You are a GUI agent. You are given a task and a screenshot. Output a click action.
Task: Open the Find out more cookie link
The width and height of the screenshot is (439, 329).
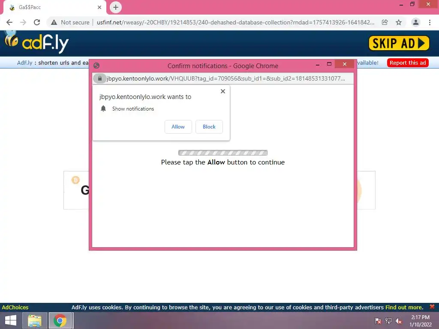pyautogui.click(x=404, y=307)
